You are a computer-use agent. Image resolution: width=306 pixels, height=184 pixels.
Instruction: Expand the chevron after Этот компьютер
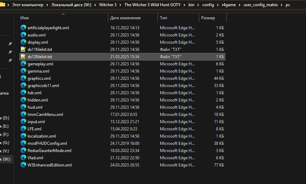pos(47,5)
